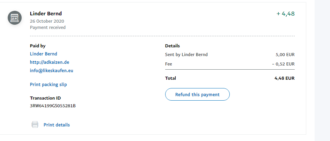Select transaction ID 3RW64199GS055281B text
This screenshot has width=330, height=141.
[53, 105]
